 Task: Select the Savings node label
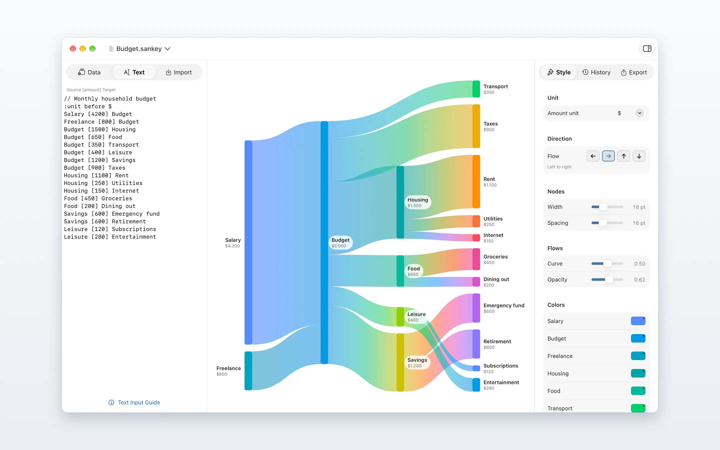pos(417,362)
